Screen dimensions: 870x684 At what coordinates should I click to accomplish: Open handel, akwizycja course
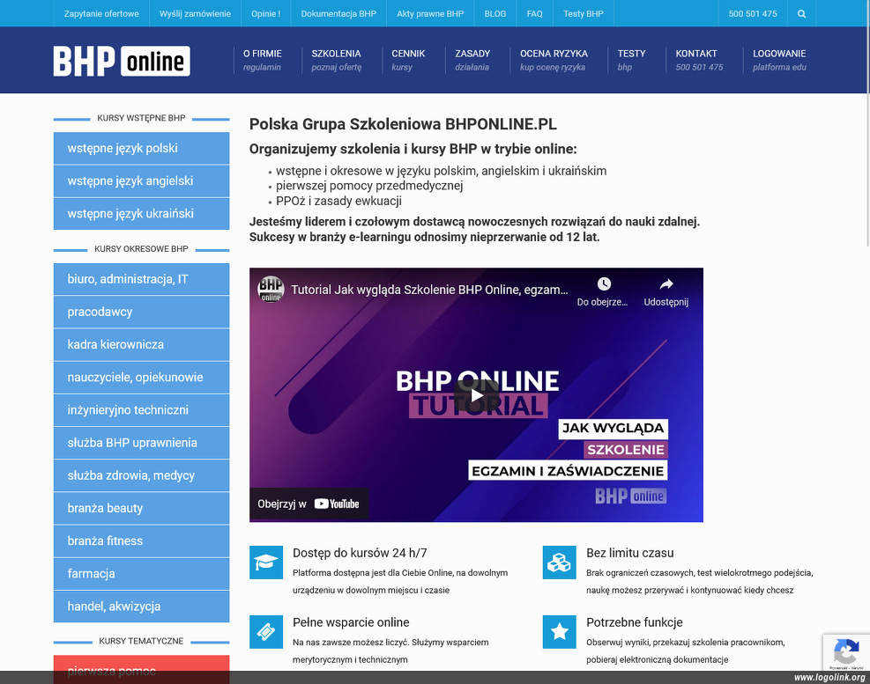[142, 606]
